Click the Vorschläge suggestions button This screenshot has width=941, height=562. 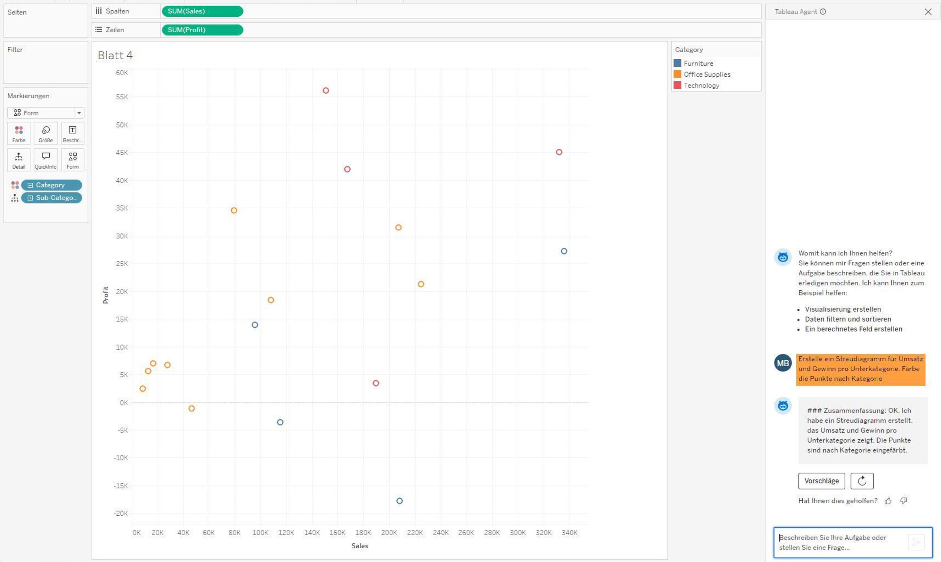coord(821,481)
